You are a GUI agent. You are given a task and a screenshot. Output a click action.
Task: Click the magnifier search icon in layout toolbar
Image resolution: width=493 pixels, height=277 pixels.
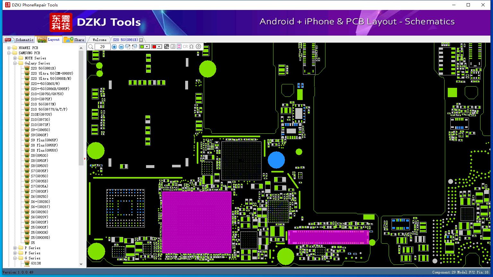coord(91,47)
